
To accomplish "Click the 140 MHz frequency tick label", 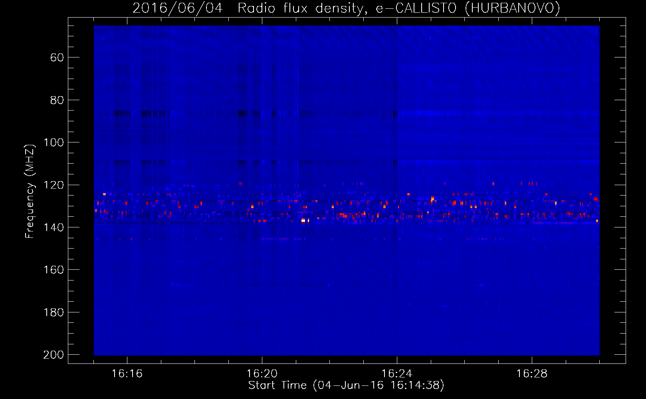I will coord(54,227).
